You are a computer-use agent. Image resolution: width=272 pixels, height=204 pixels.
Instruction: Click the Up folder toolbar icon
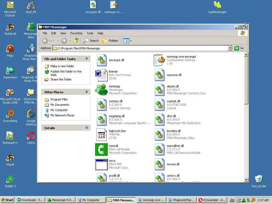coord(76,41)
